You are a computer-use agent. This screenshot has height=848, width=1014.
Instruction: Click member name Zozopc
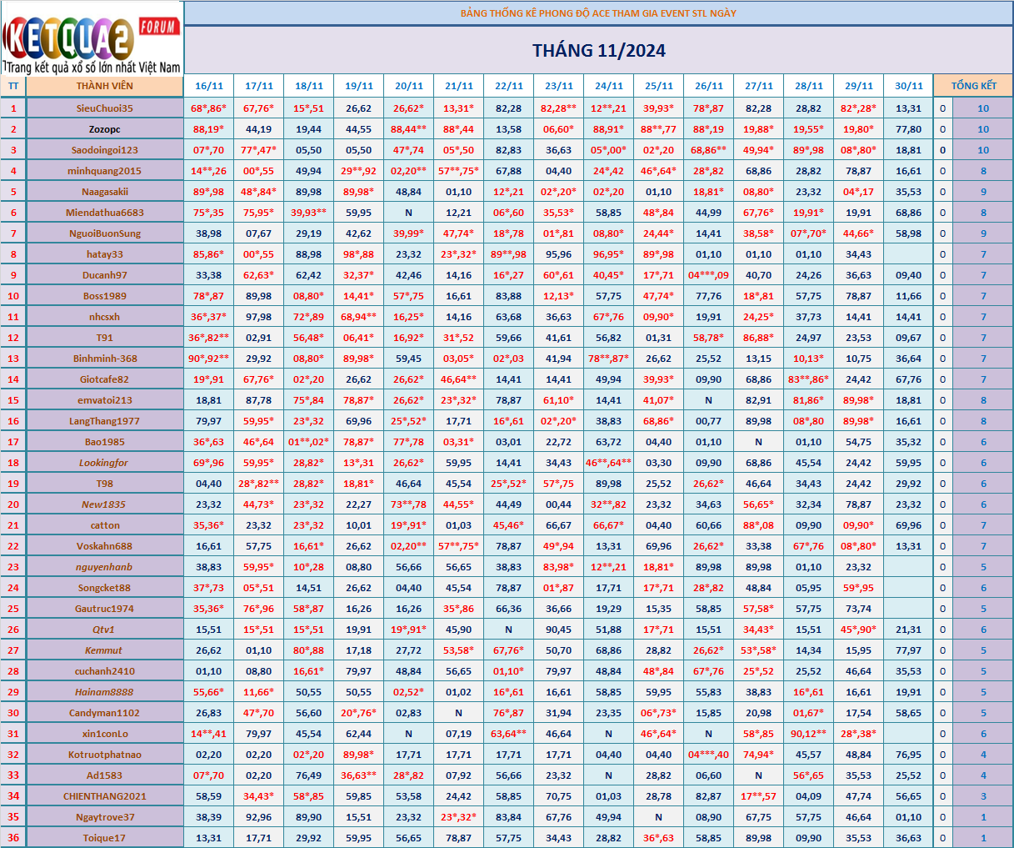pos(104,129)
